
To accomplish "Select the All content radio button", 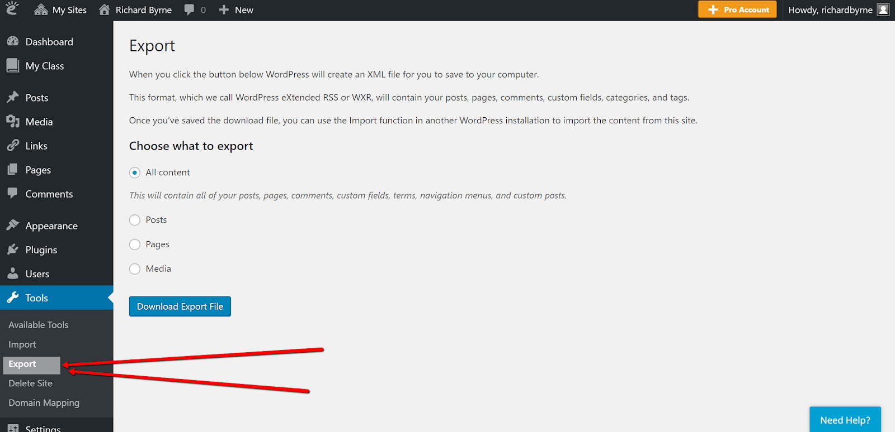I will click(x=135, y=172).
